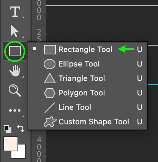Expand the Path Selection flyout corner triangle

point(23,37)
